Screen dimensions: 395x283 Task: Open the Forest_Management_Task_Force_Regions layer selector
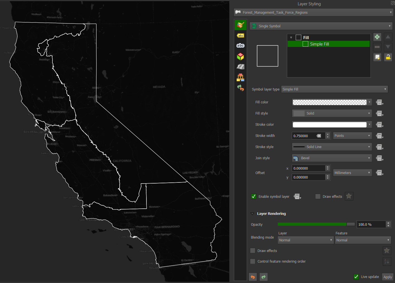tap(313, 12)
